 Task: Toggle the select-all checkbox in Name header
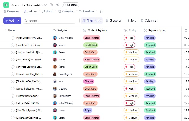tap(5, 30)
